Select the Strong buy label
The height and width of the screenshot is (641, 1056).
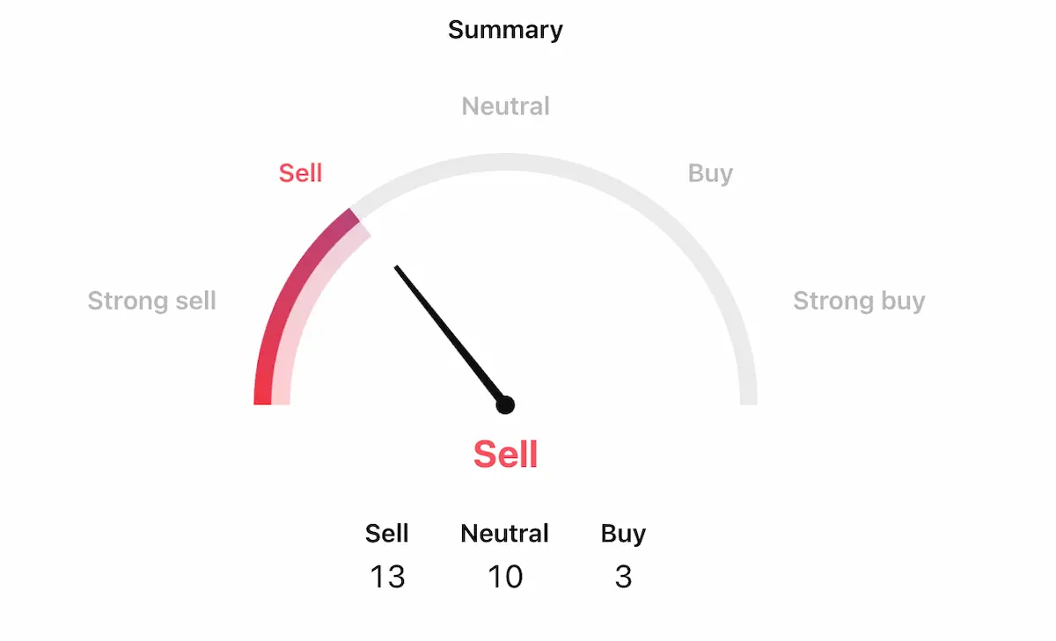pyautogui.click(x=859, y=302)
